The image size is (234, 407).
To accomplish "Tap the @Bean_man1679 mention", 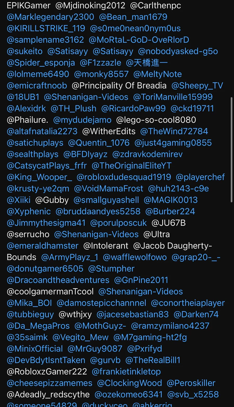I will [x=133, y=17].
